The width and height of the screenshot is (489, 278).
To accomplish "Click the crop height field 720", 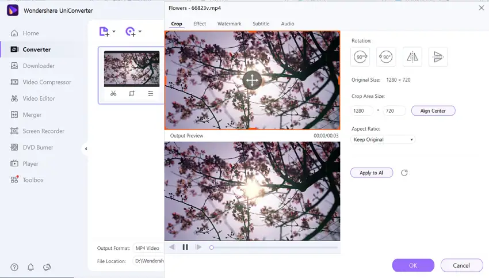I will (x=394, y=111).
